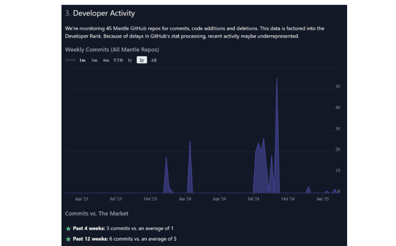
Task: Click 'Weekly Commits (All Mantle Repos)' title
Action: pos(112,49)
